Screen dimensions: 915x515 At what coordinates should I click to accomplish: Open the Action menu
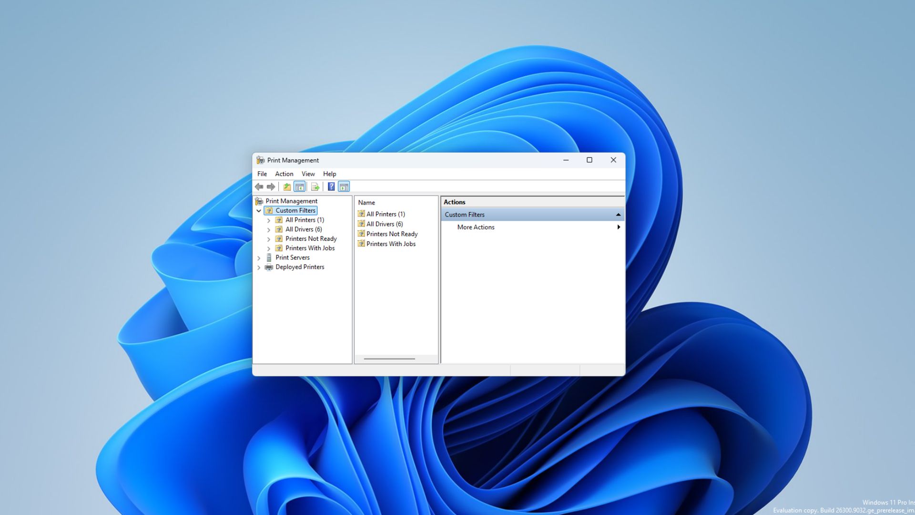pos(284,174)
